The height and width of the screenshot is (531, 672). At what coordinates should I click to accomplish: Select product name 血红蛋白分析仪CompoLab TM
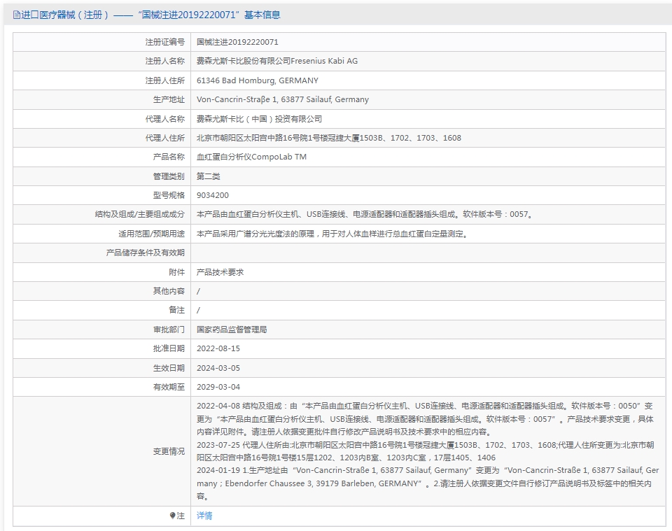click(251, 157)
